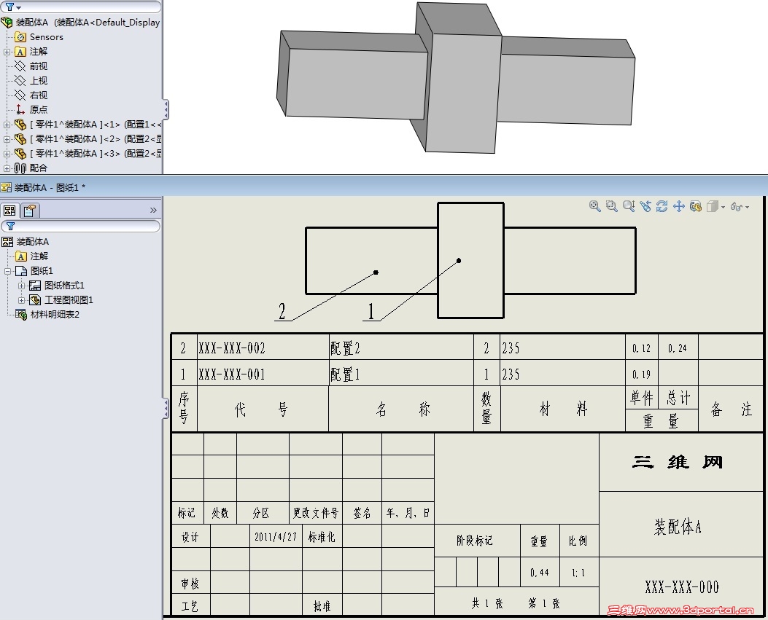Image resolution: width=768 pixels, height=620 pixels.
Task: Select the 上视 plane
Action: click(x=38, y=81)
